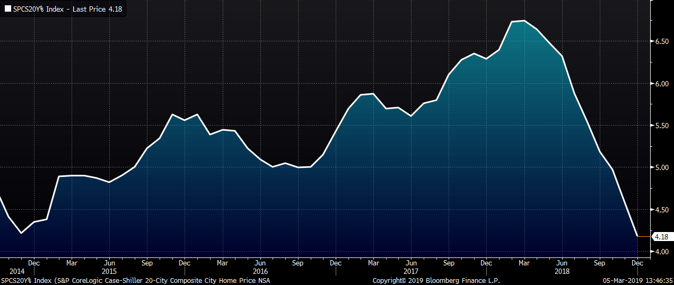This screenshot has width=674, height=285.
Task: Click the 4.18 last price tag on the axis
Action: tap(661, 237)
